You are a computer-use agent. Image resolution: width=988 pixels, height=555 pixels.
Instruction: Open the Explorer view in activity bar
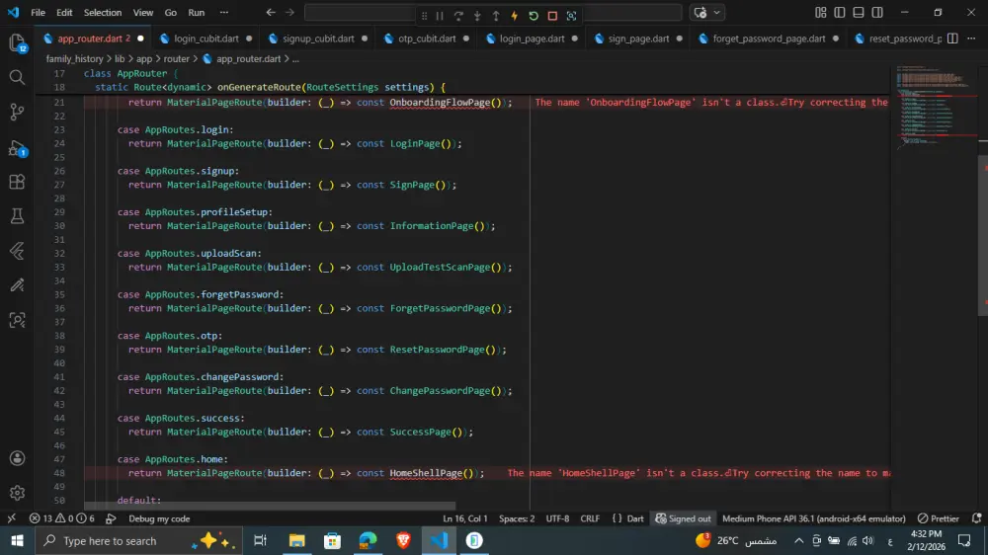(x=17, y=42)
